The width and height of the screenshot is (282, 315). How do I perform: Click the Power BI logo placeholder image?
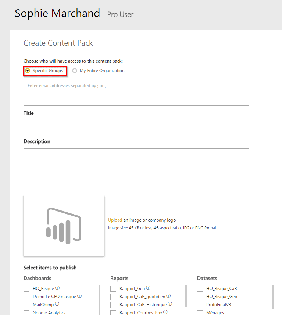pyautogui.click(x=64, y=226)
